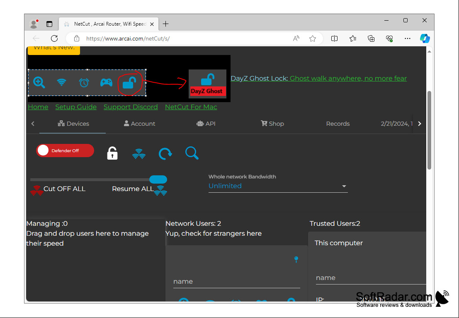This screenshot has width=459, height=318.
Task: Click Resume ALL label
Action: point(133,189)
